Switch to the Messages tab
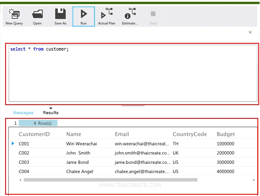Image resolution: width=260 pixels, height=196 pixels. (x=23, y=113)
